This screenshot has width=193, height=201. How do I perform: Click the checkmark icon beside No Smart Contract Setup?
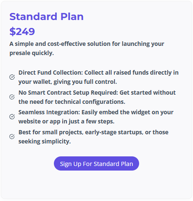click(x=12, y=97)
